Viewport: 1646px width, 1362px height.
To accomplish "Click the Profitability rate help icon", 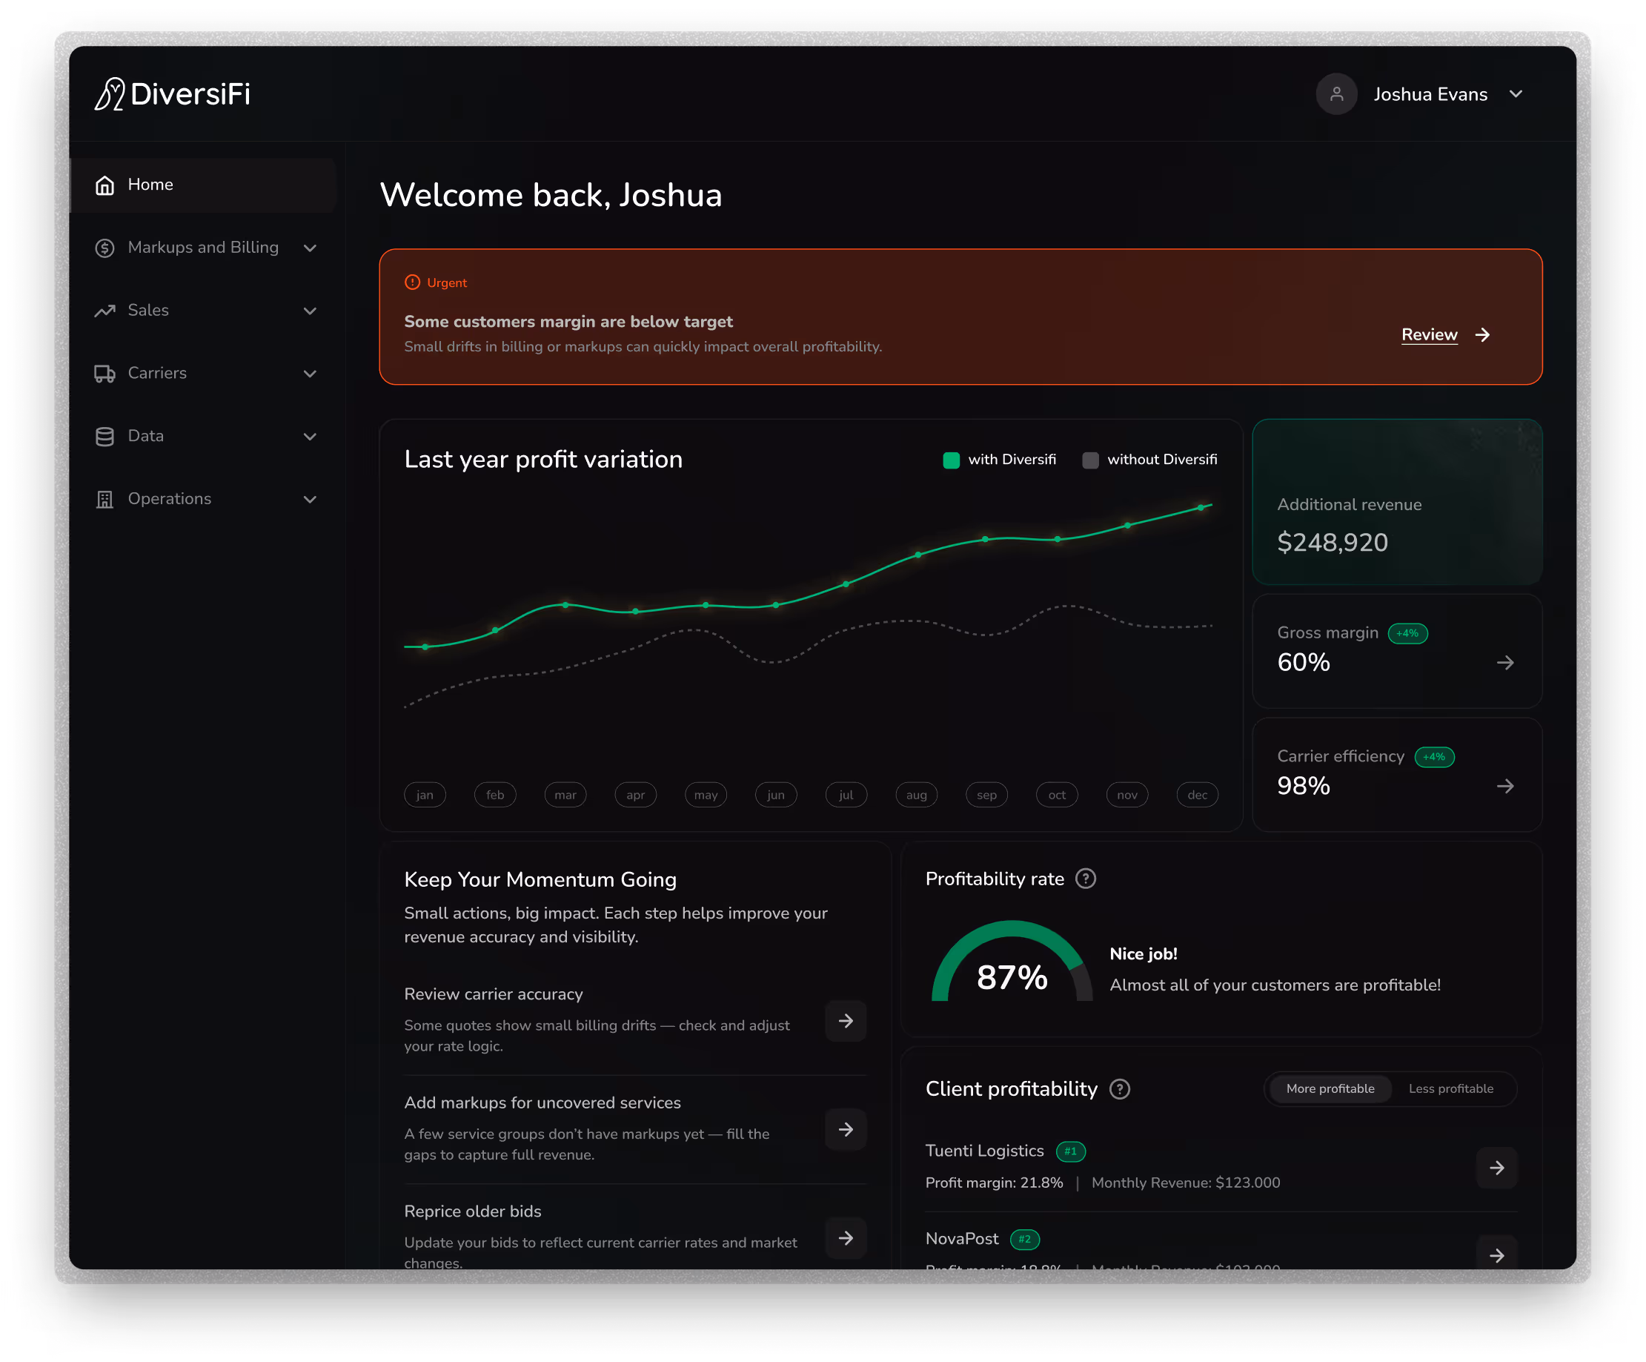I will (1086, 879).
